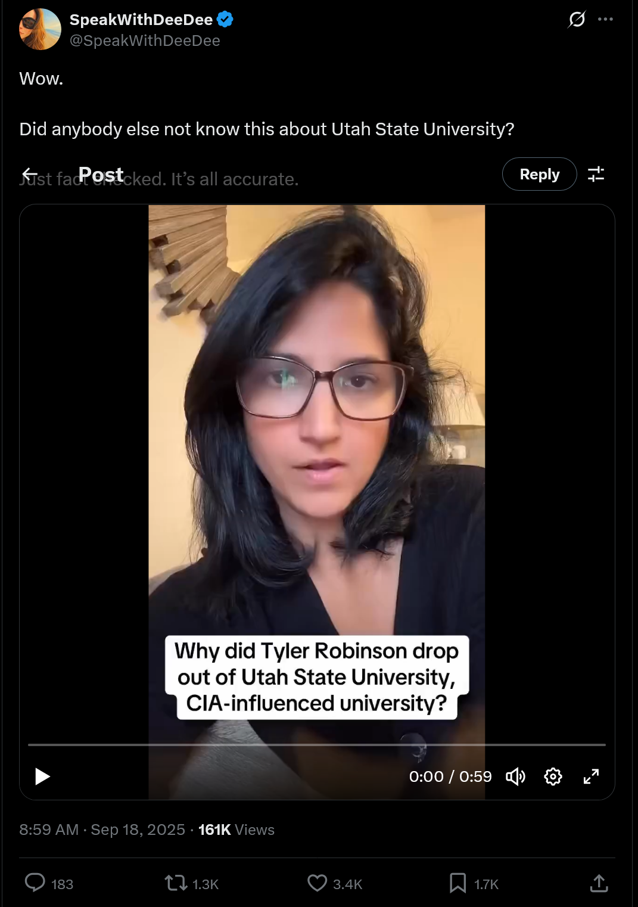Click the blue verified badge

click(225, 20)
